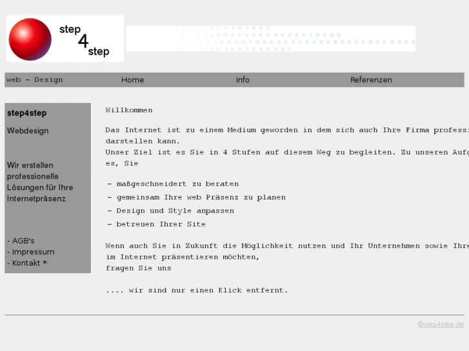Select the step4step heading in sidebar
Viewport: 469px width, 351px height.
[27, 113]
